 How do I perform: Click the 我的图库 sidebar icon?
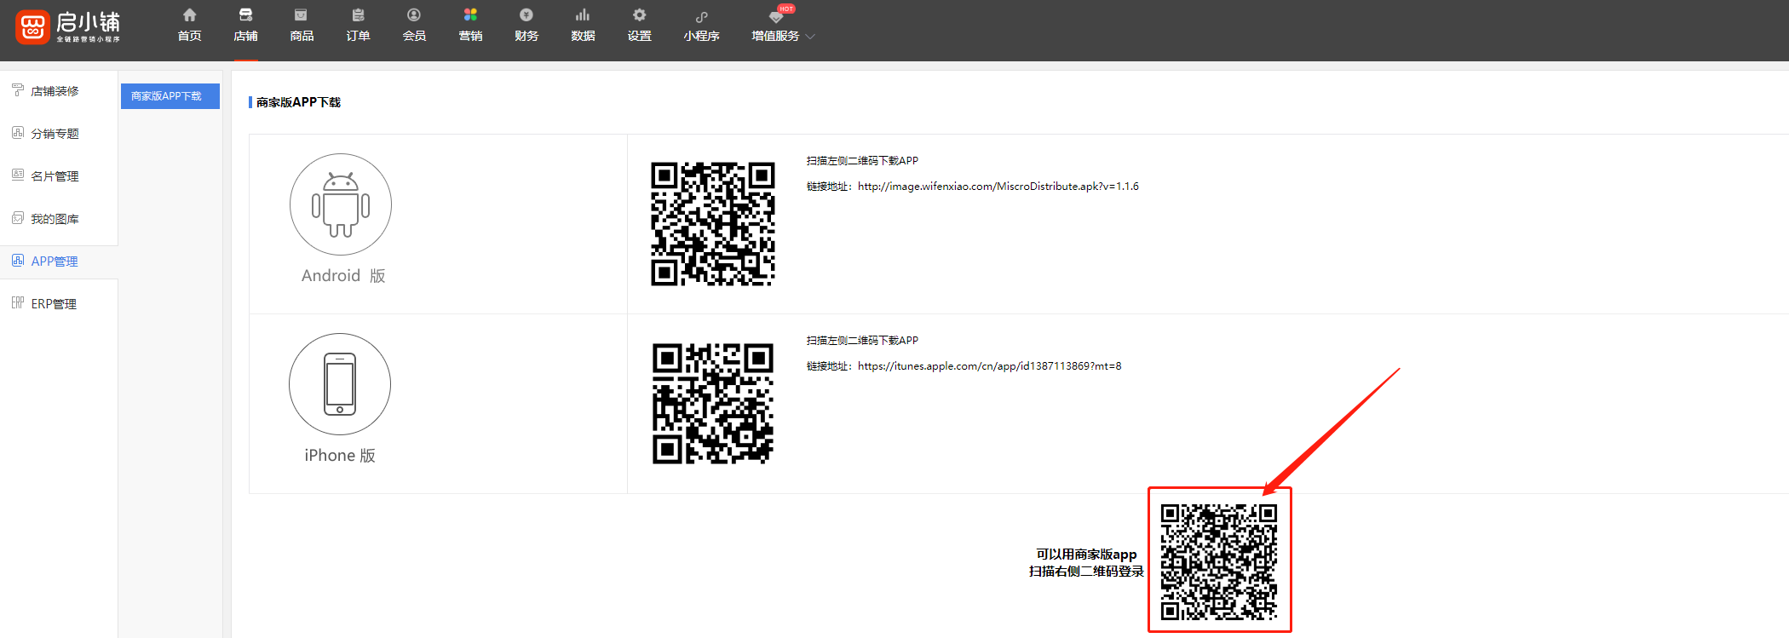tap(18, 218)
